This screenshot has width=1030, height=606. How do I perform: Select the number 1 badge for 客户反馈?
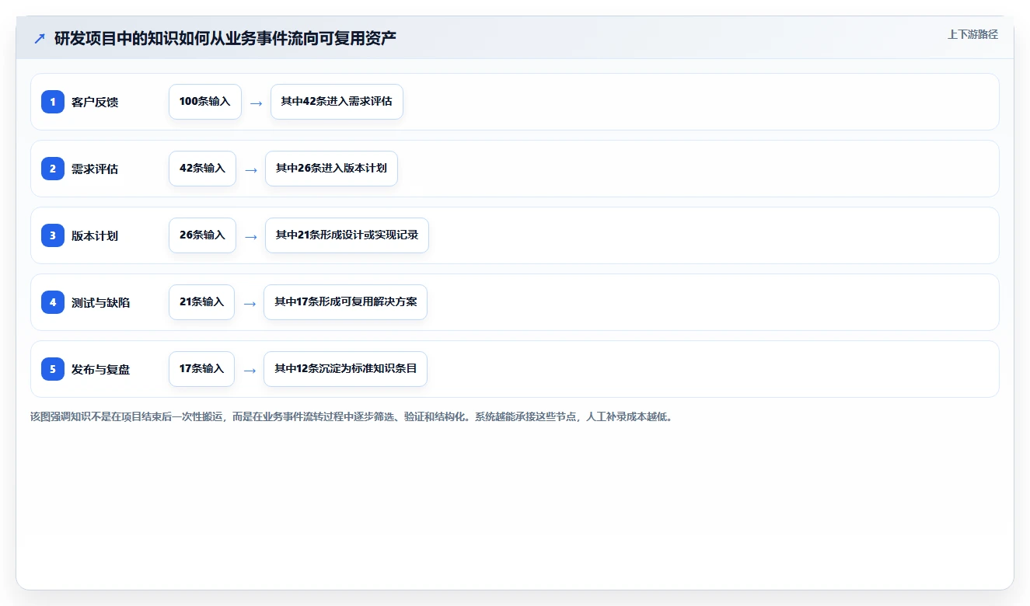tap(53, 102)
